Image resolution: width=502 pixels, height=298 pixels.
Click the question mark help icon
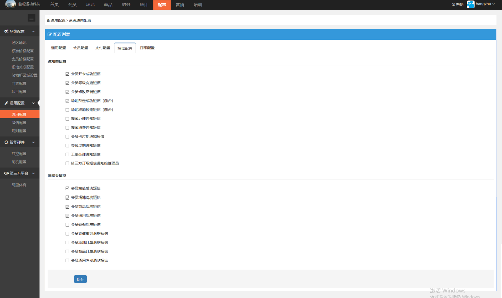pos(453,5)
